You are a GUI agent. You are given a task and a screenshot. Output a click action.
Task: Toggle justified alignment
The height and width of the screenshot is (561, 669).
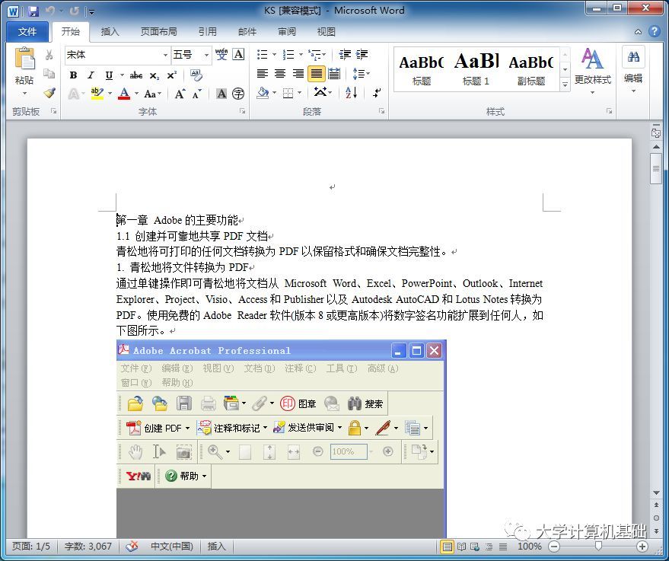[x=316, y=74]
